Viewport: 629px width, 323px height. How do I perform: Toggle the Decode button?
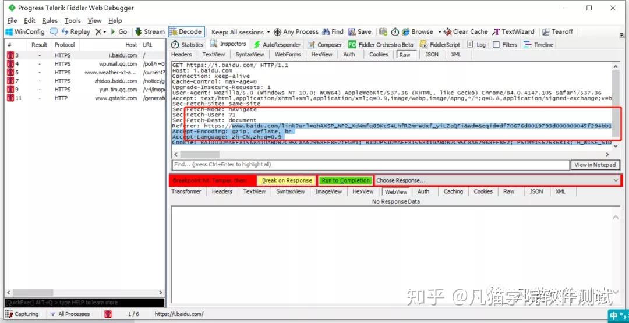pyautogui.click(x=186, y=31)
